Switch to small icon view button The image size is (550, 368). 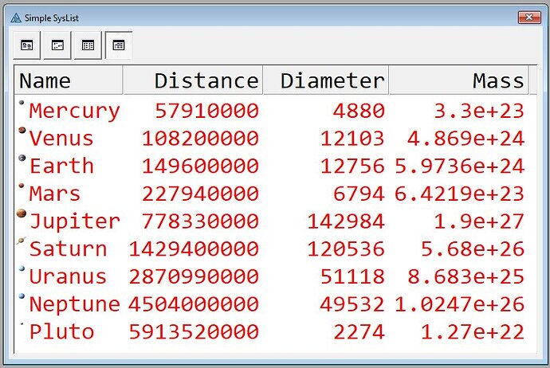point(57,45)
